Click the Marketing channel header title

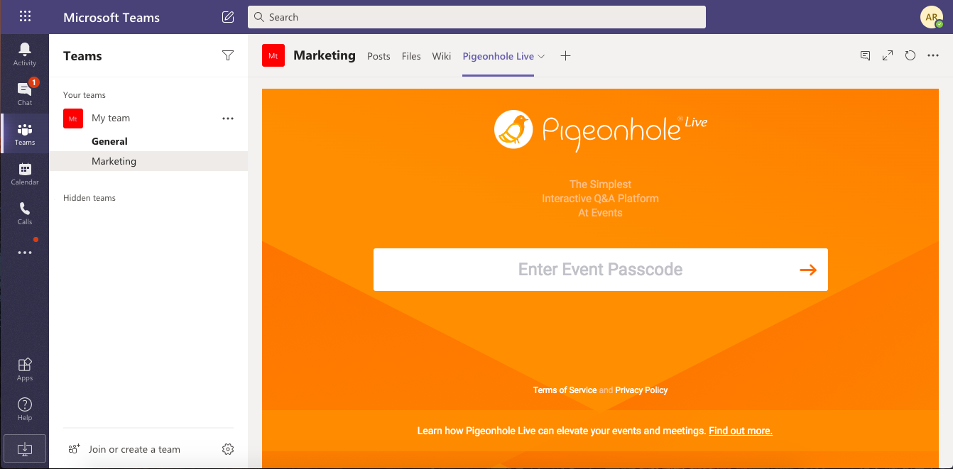click(x=325, y=55)
